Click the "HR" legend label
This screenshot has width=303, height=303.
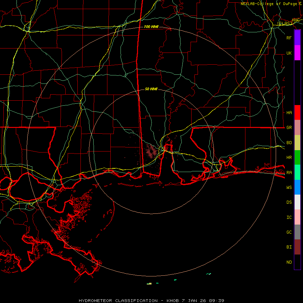[x=289, y=158]
